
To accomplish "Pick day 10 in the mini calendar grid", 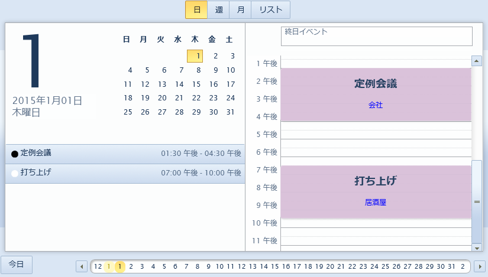I will point(231,70).
